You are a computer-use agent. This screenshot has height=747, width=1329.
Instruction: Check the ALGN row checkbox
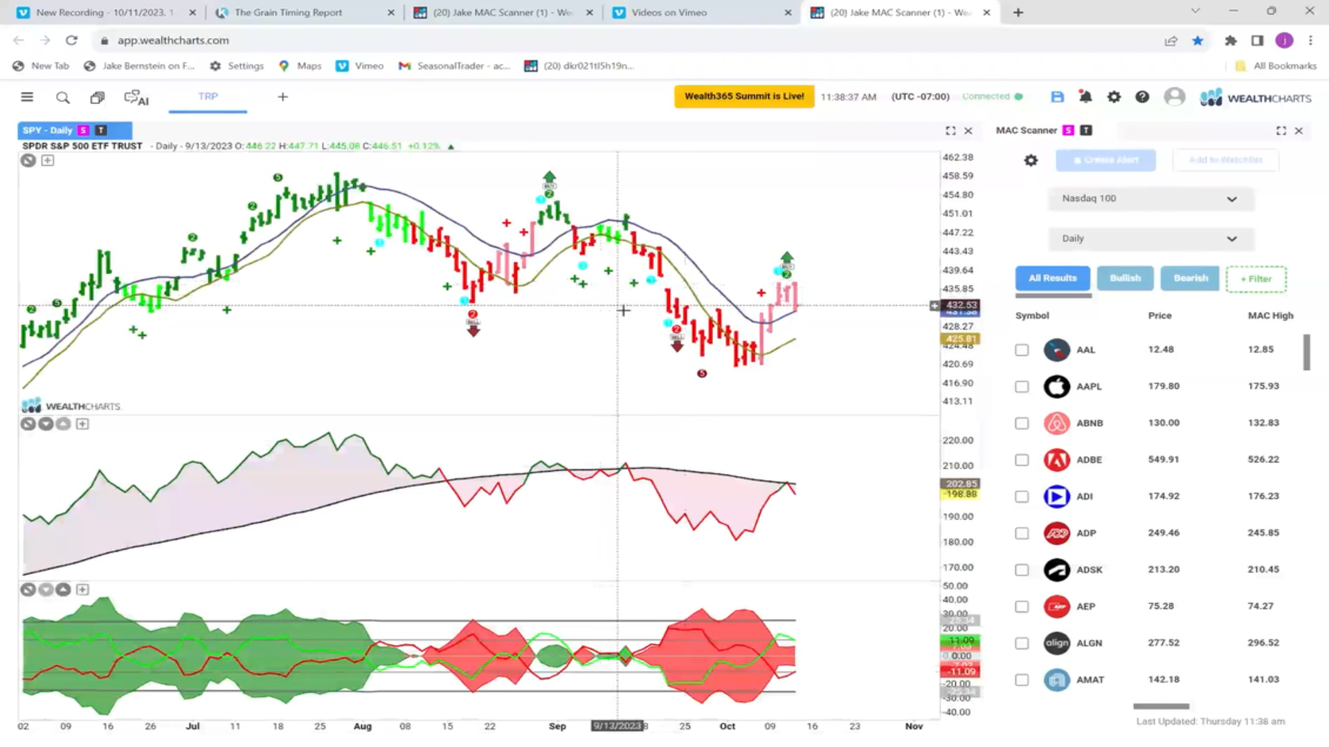click(1022, 643)
